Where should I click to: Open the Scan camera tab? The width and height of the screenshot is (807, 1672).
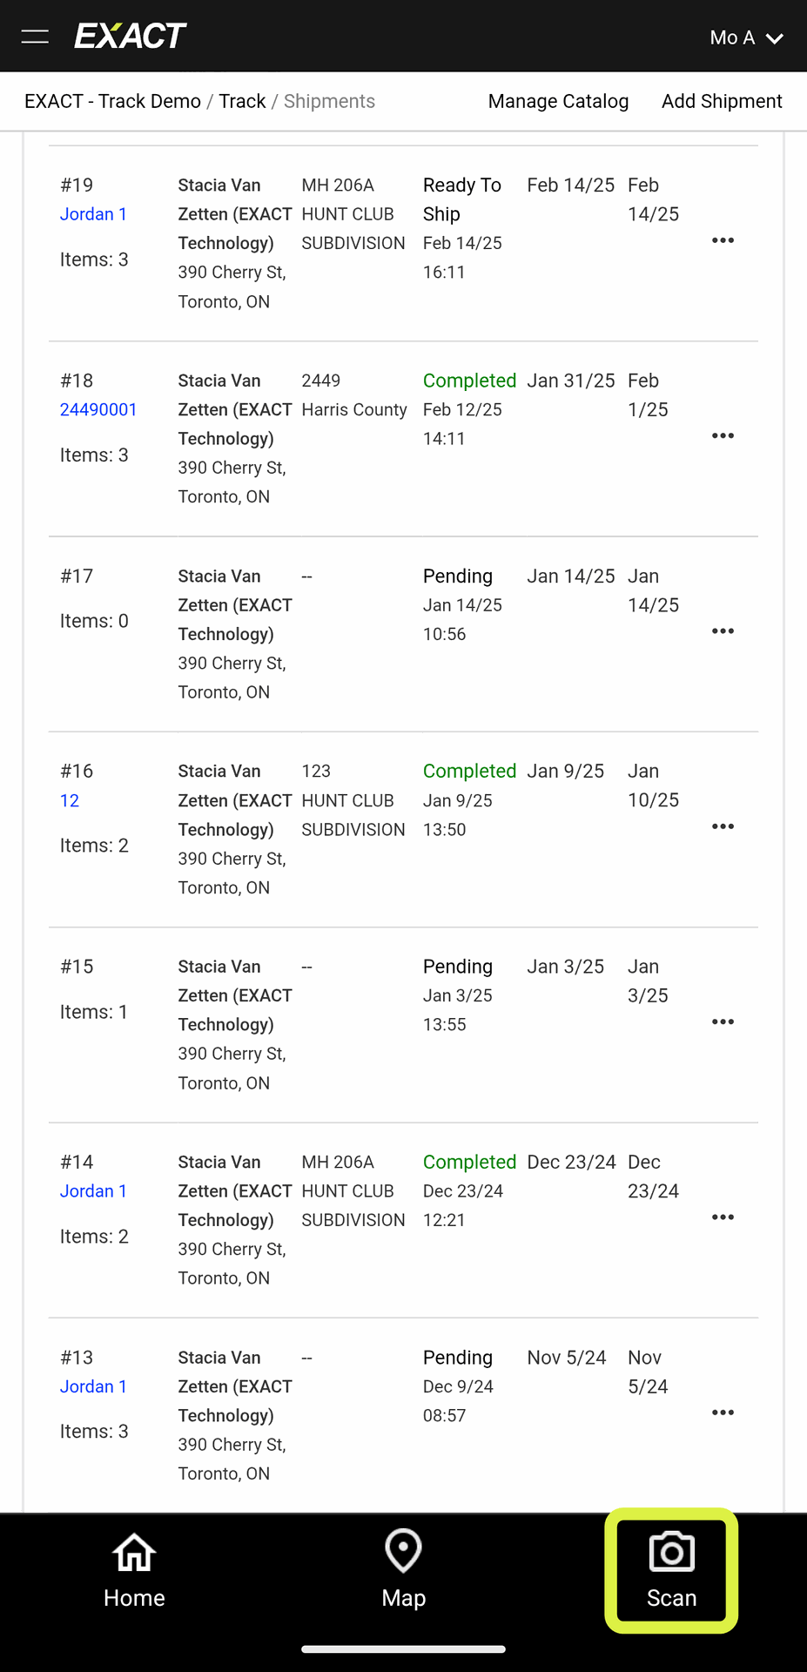click(671, 1570)
